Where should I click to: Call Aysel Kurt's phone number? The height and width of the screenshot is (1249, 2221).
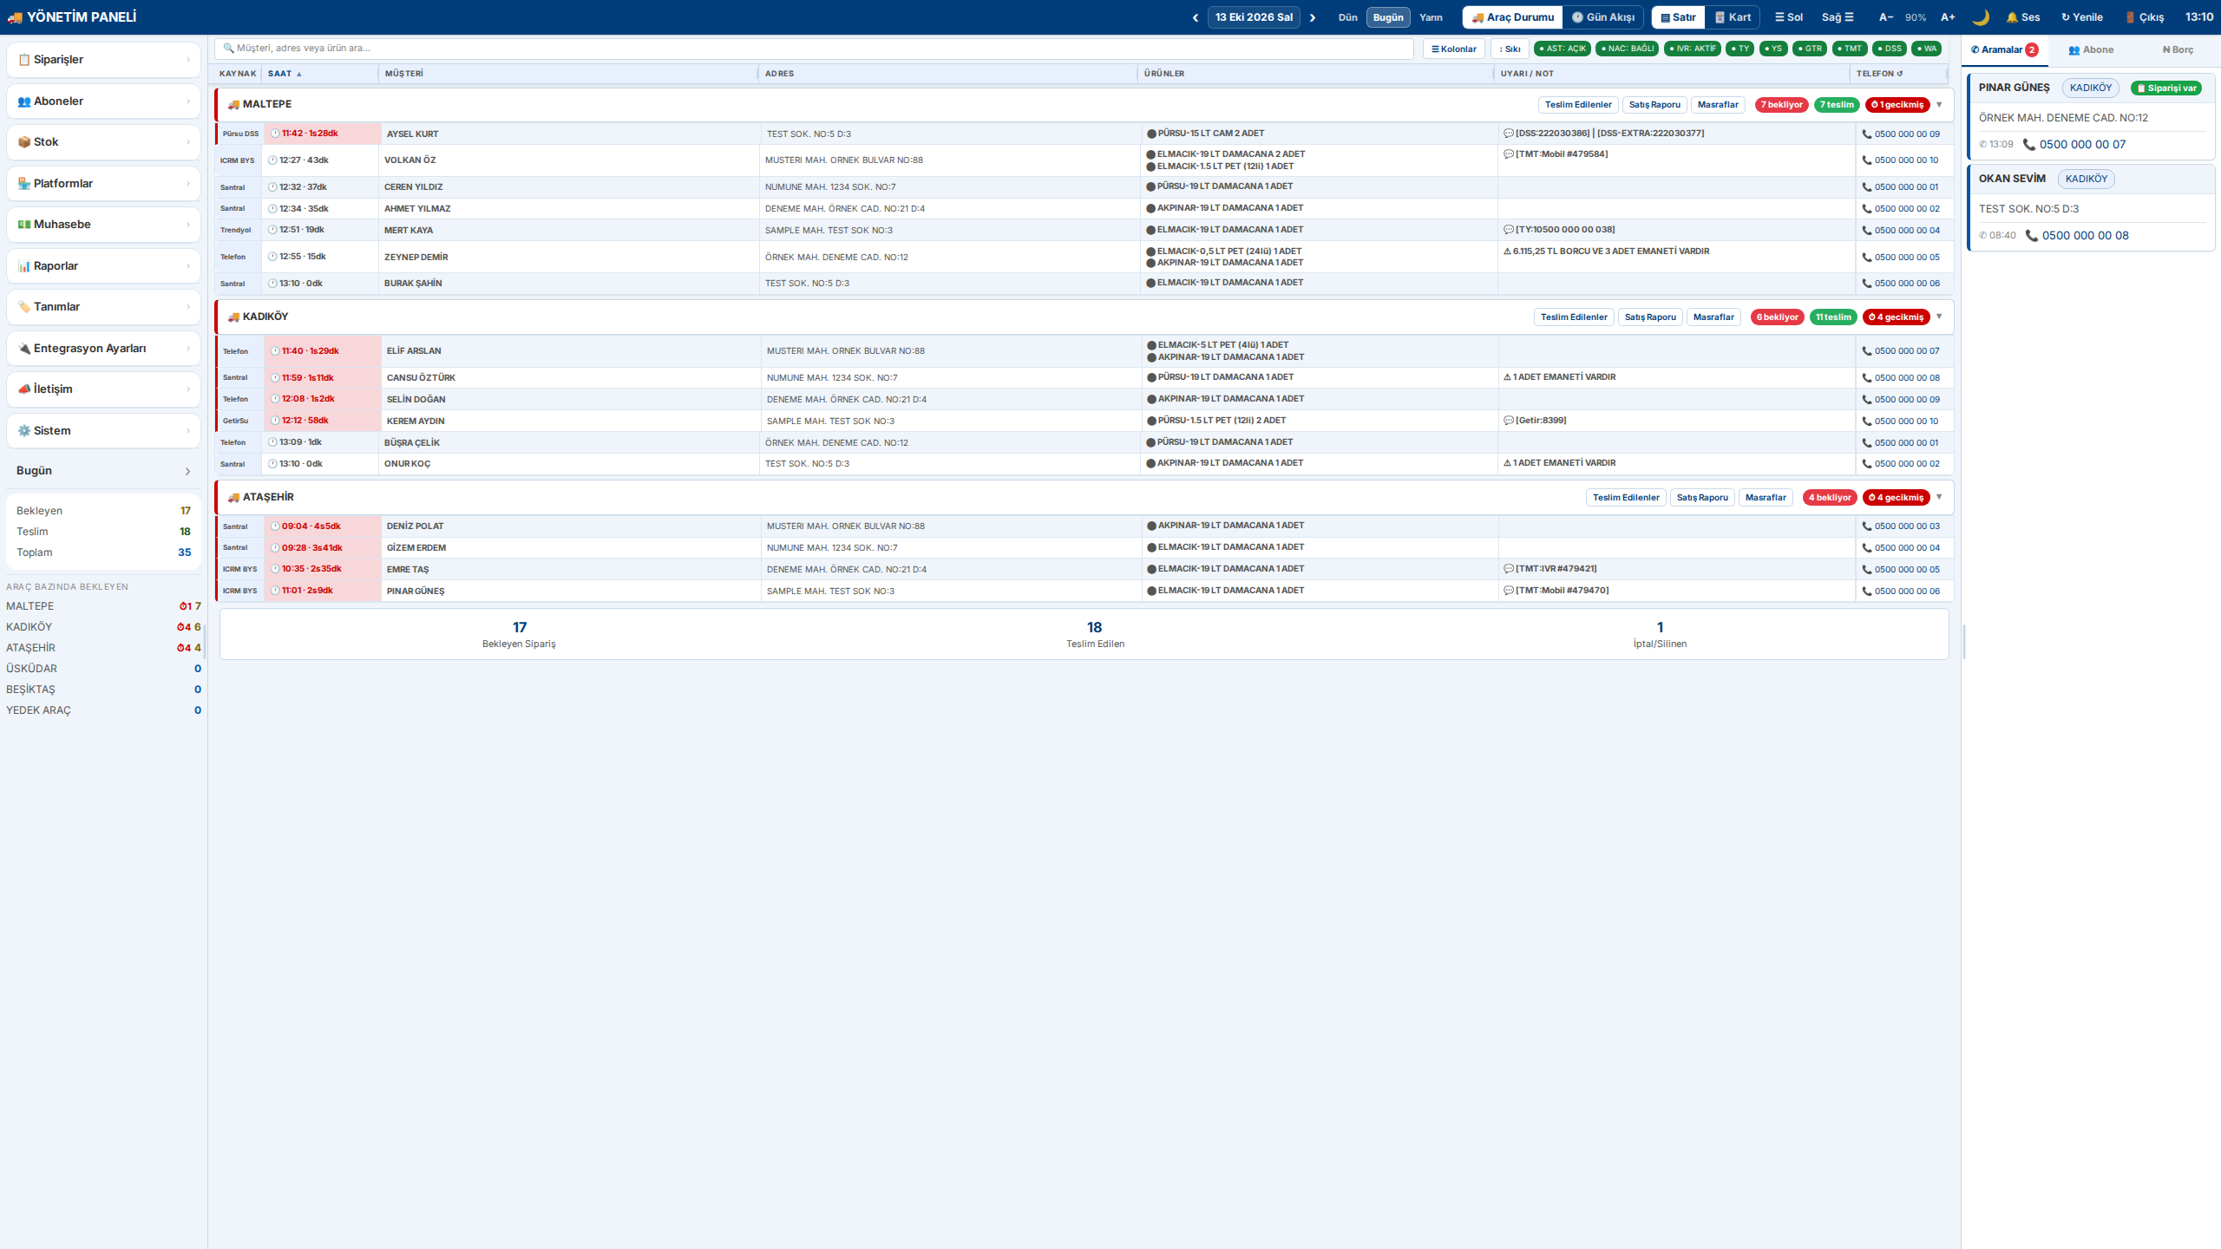tap(1901, 134)
